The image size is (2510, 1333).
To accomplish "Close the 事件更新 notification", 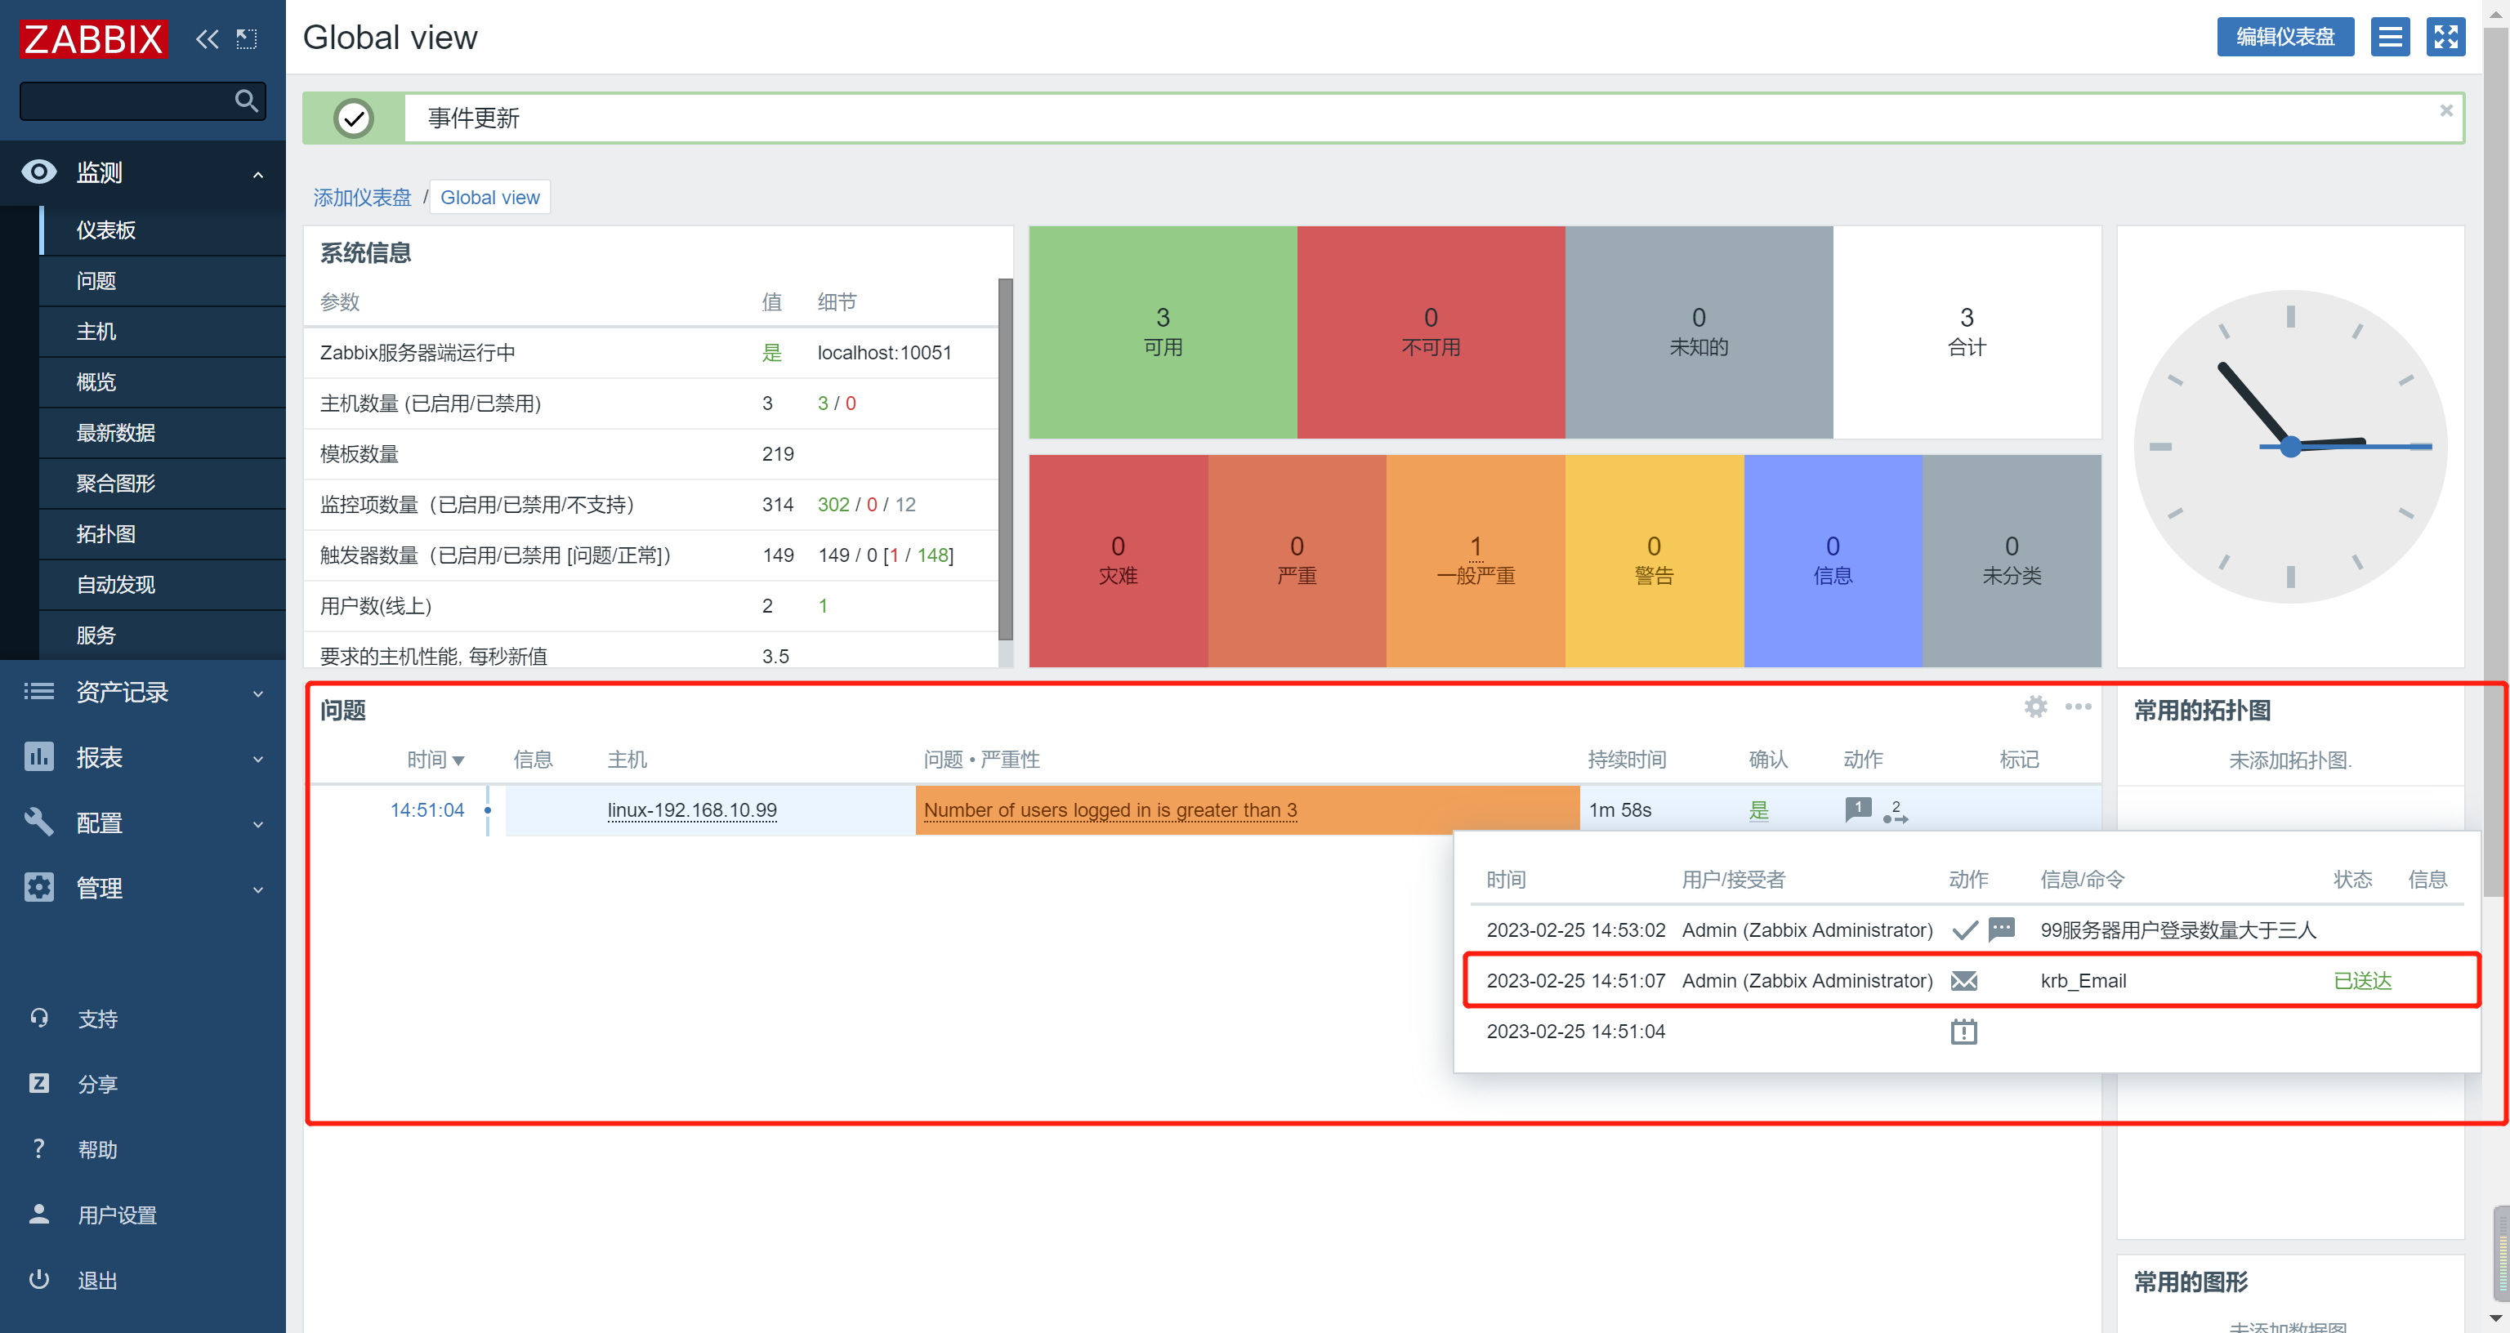I will 2445,111.
